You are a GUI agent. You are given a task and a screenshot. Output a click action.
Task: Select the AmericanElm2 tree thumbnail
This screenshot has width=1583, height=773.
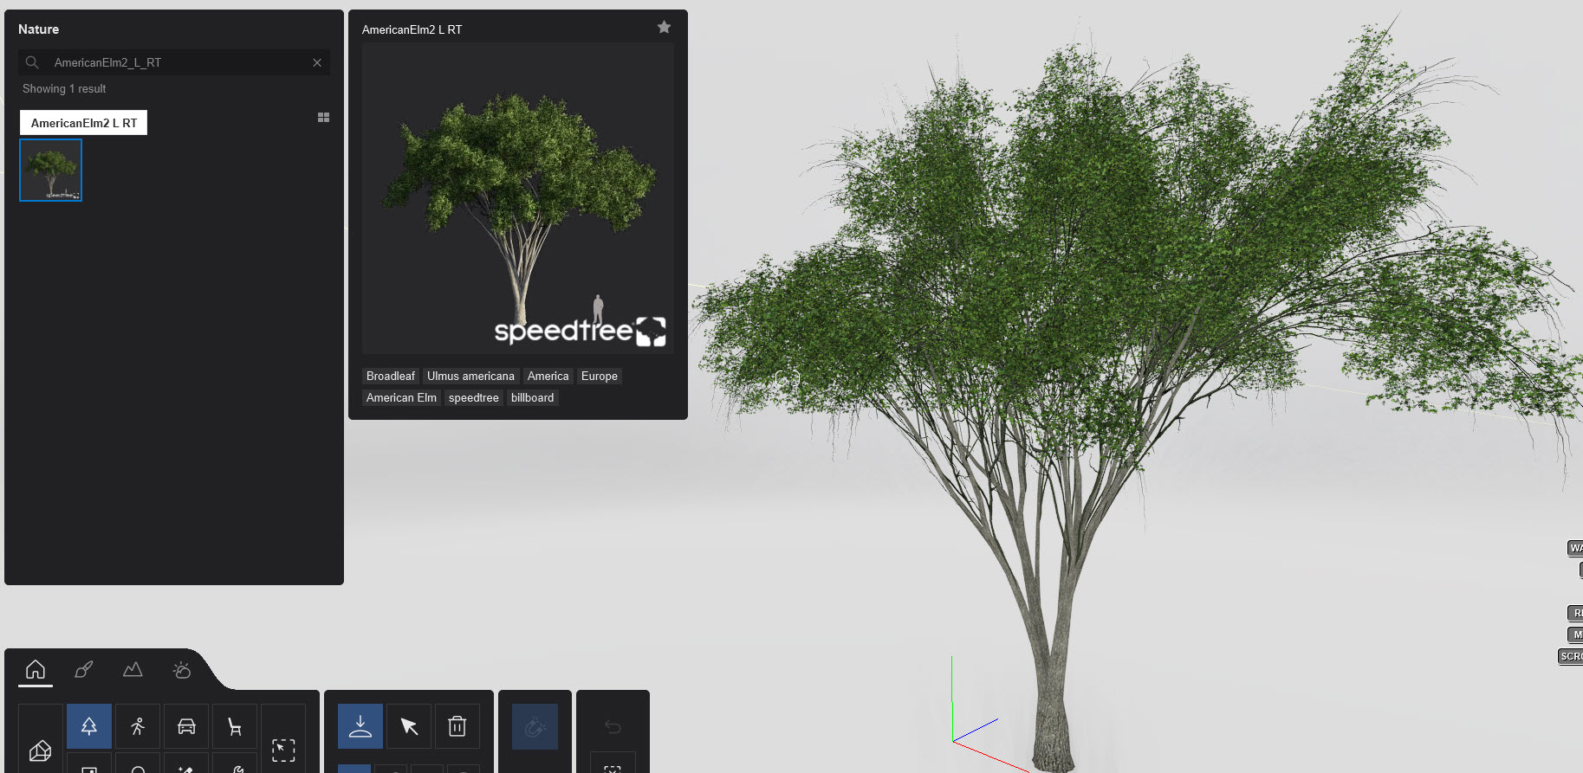point(51,171)
